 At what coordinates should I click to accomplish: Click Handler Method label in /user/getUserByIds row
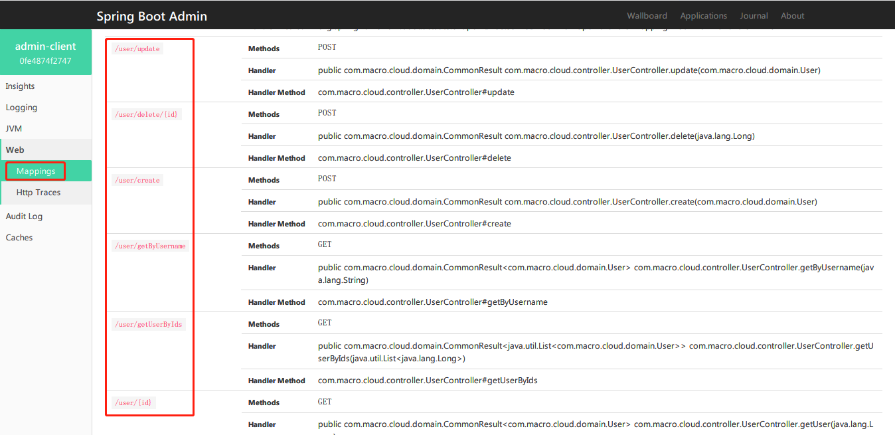[x=276, y=381]
